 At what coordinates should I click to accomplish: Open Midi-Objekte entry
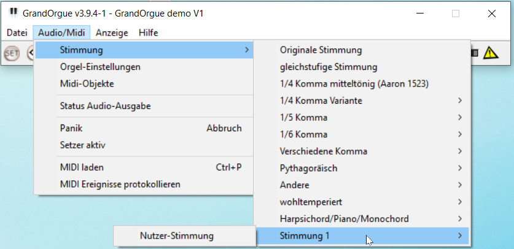(87, 83)
